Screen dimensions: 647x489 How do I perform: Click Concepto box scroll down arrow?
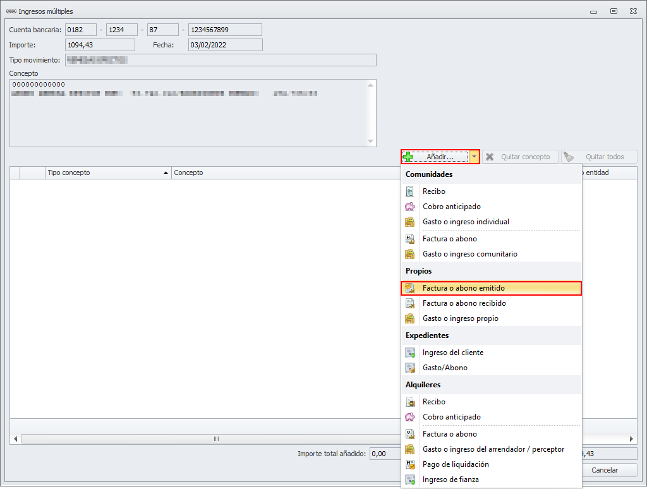pos(370,141)
